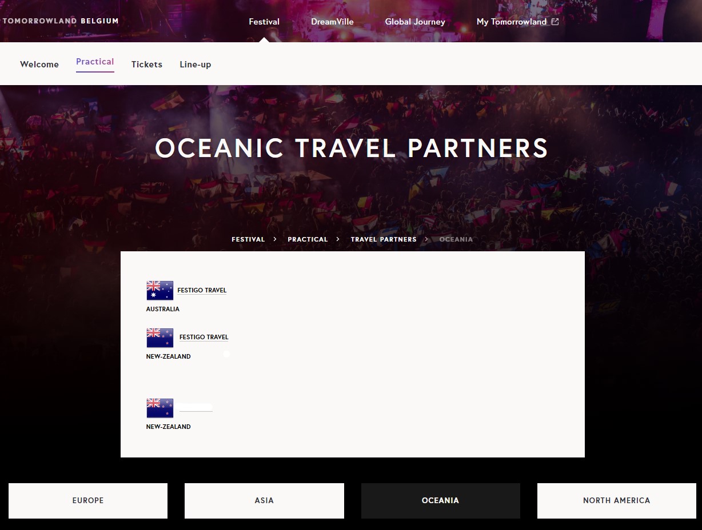Click the external link icon beside My Tomorrowland

point(555,22)
